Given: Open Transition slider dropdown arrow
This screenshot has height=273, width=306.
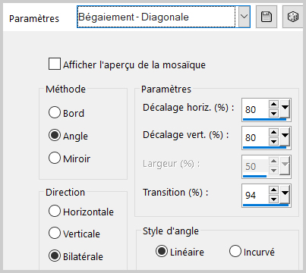Looking at the screenshot, I should pyautogui.click(x=285, y=194).
